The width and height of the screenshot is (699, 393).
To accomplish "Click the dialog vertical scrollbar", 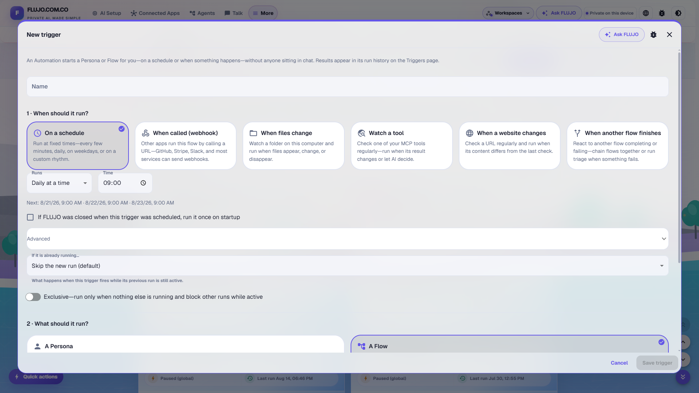I will [x=679, y=158].
